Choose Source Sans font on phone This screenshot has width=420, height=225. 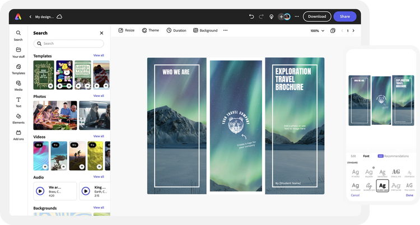pyautogui.click(x=382, y=186)
